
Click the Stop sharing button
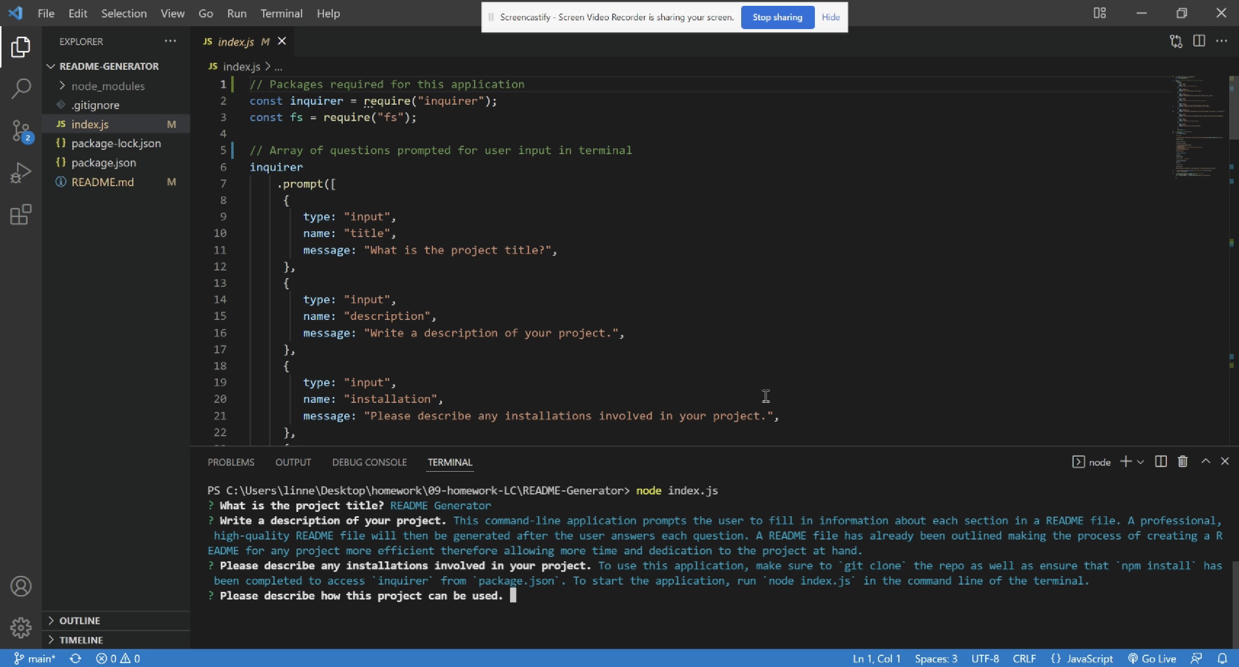[x=777, y=17]
